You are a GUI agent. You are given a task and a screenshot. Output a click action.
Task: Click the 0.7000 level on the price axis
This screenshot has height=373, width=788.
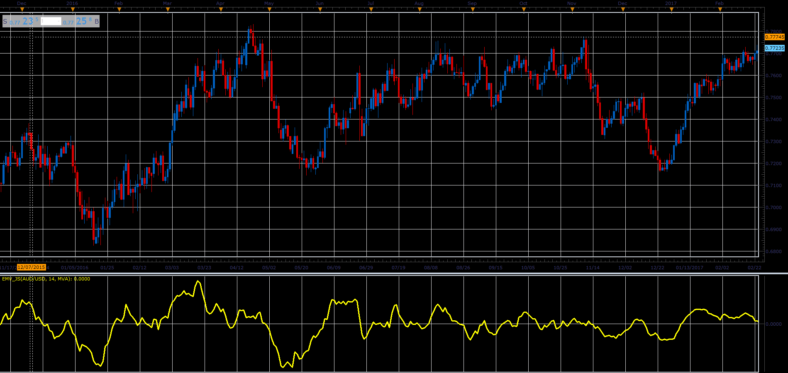coord(774,207)
